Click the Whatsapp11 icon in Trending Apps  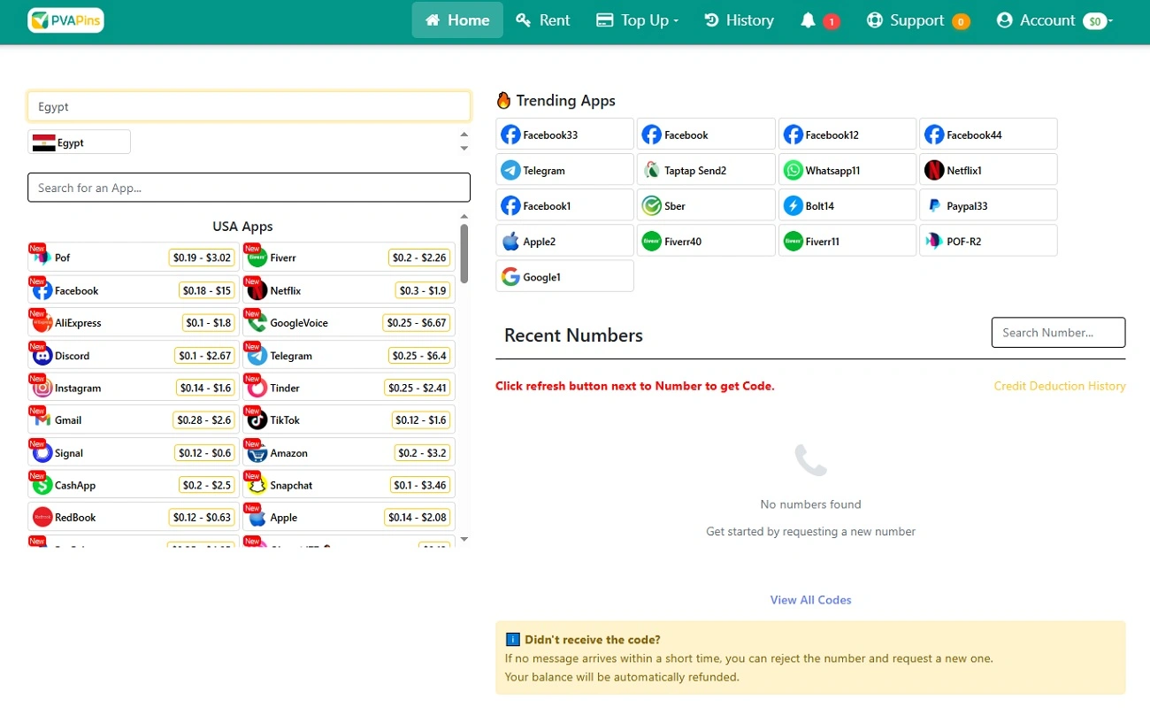tap(793, 170)
